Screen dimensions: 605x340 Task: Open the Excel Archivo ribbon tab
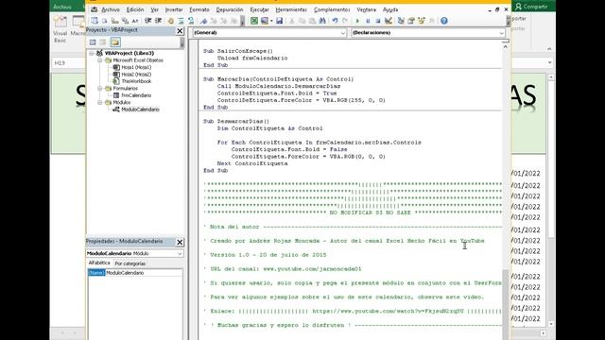coord(62,7)
